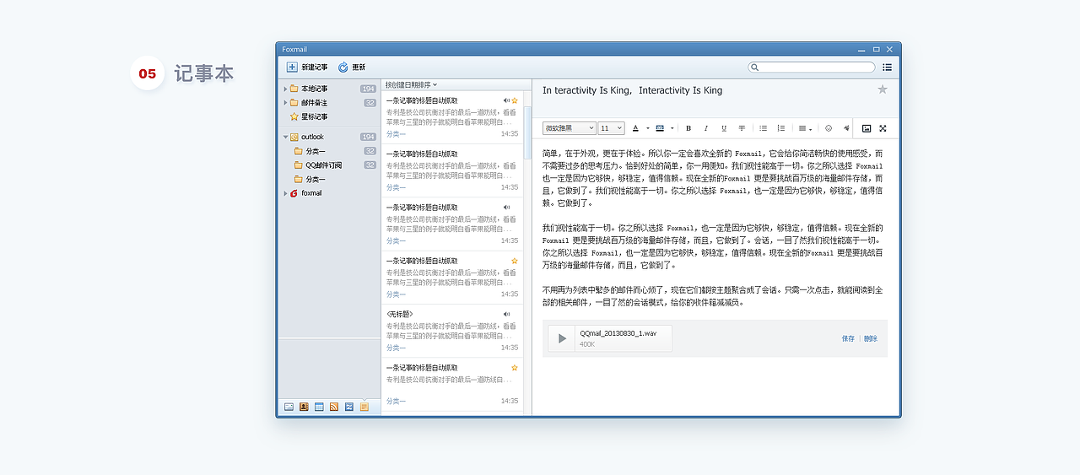
Task: Click the text highlight color icon
Action: point(660,128)
